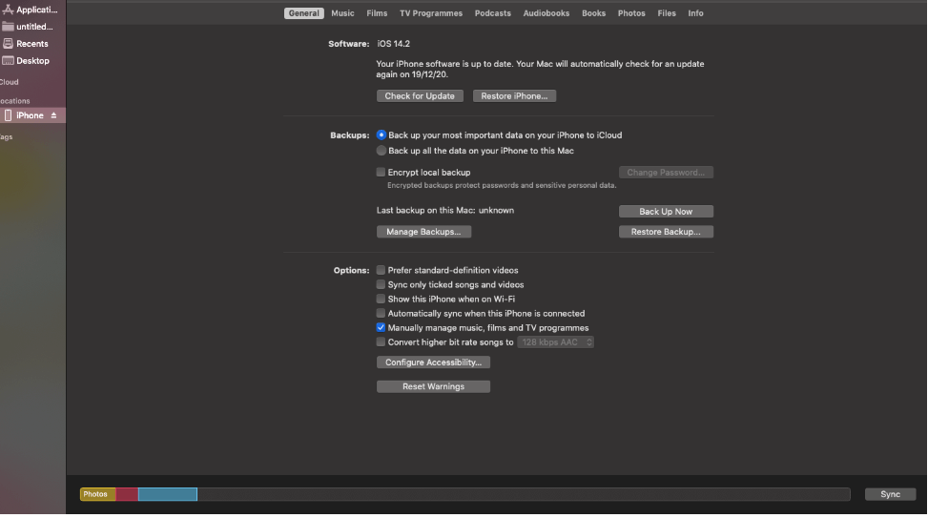Tick Prefer standard-definition videos
Image resolution: width=928 pixels, height=518 pixels.
point(382,270)
